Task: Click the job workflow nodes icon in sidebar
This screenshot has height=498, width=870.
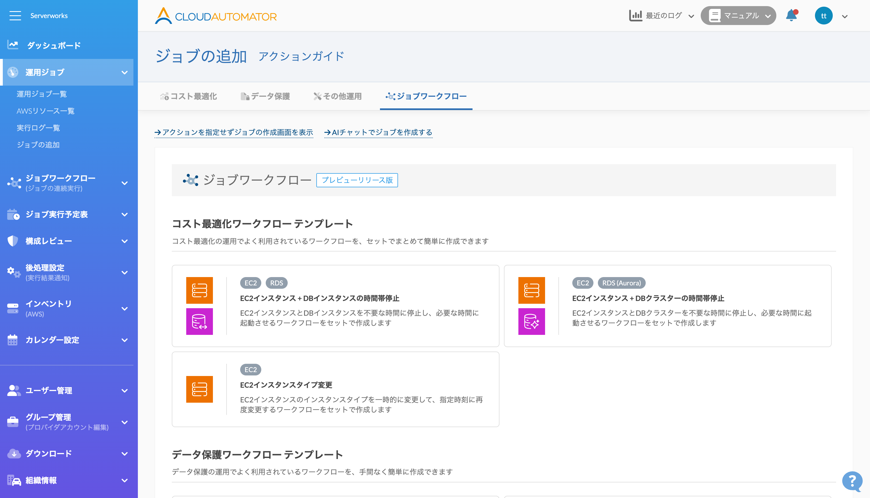Action: coord(14,183)
